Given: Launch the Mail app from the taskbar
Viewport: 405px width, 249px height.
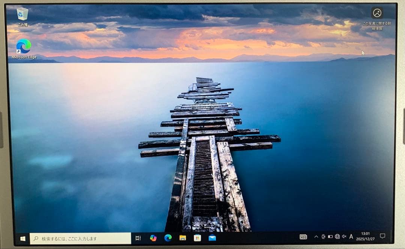Looking at the screenshot, I should [x=212, y=238].
